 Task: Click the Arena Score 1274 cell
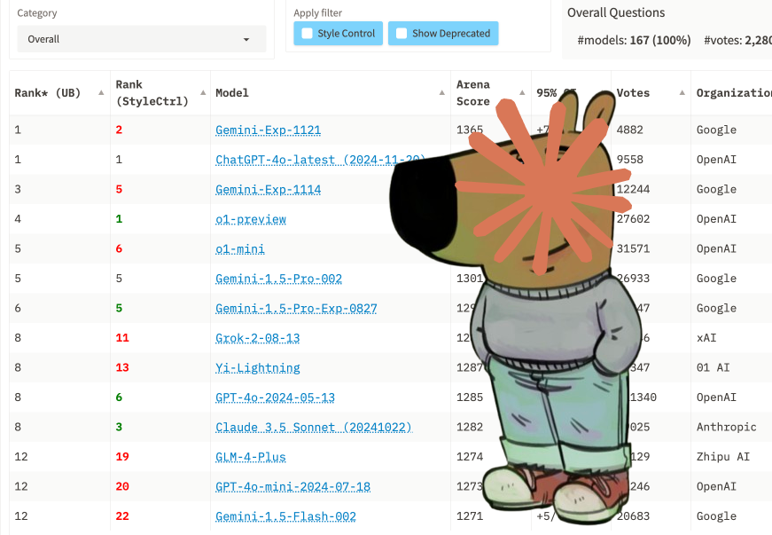pyautogui.click(x=470, y=457)
